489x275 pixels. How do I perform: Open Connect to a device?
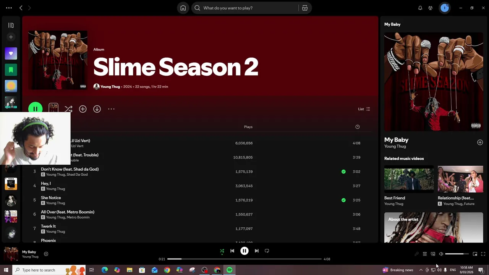pos(433,254)
